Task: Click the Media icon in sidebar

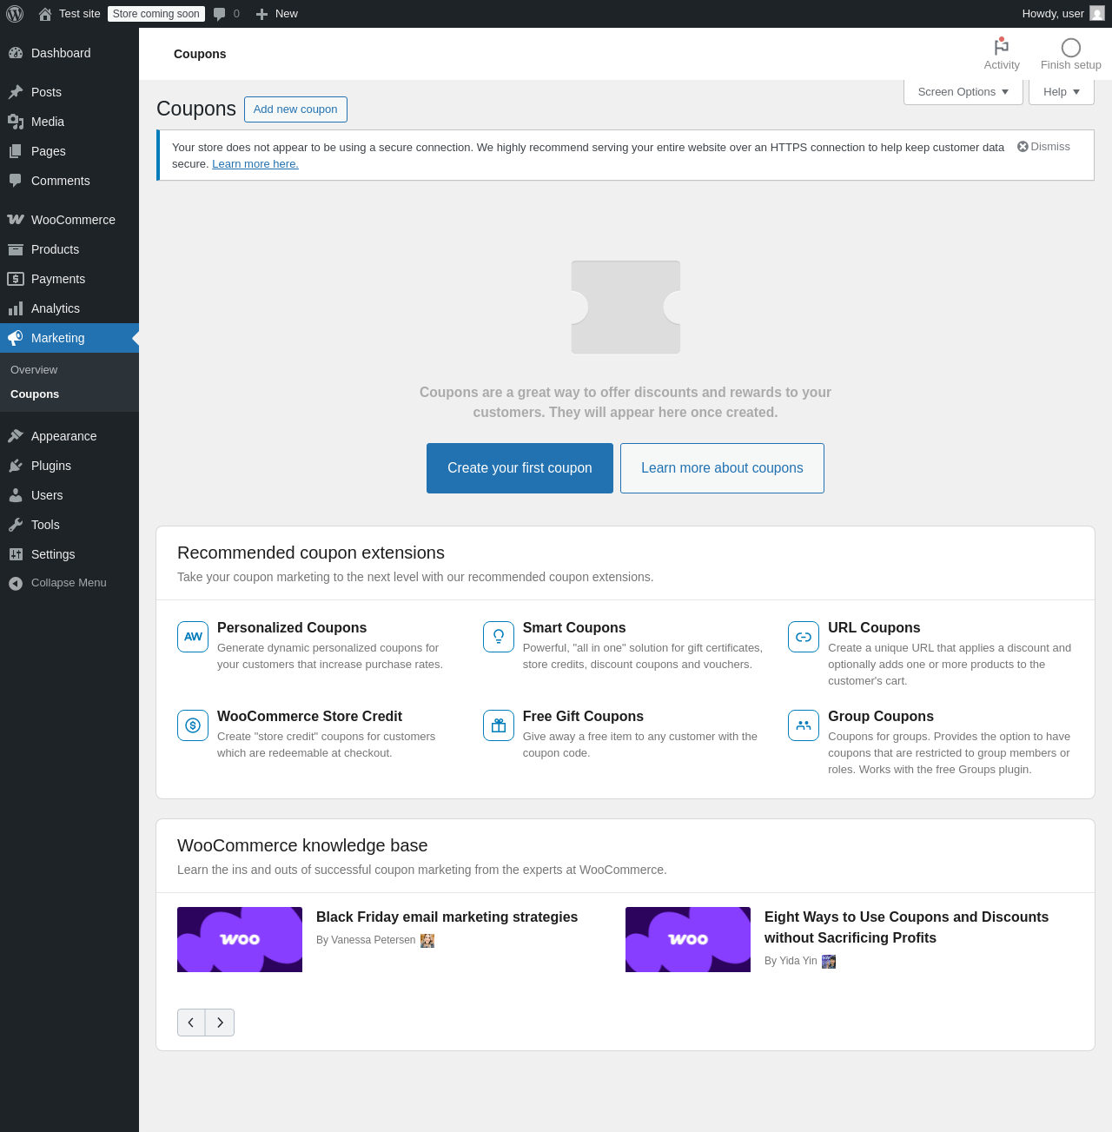Action: point(16,122)
